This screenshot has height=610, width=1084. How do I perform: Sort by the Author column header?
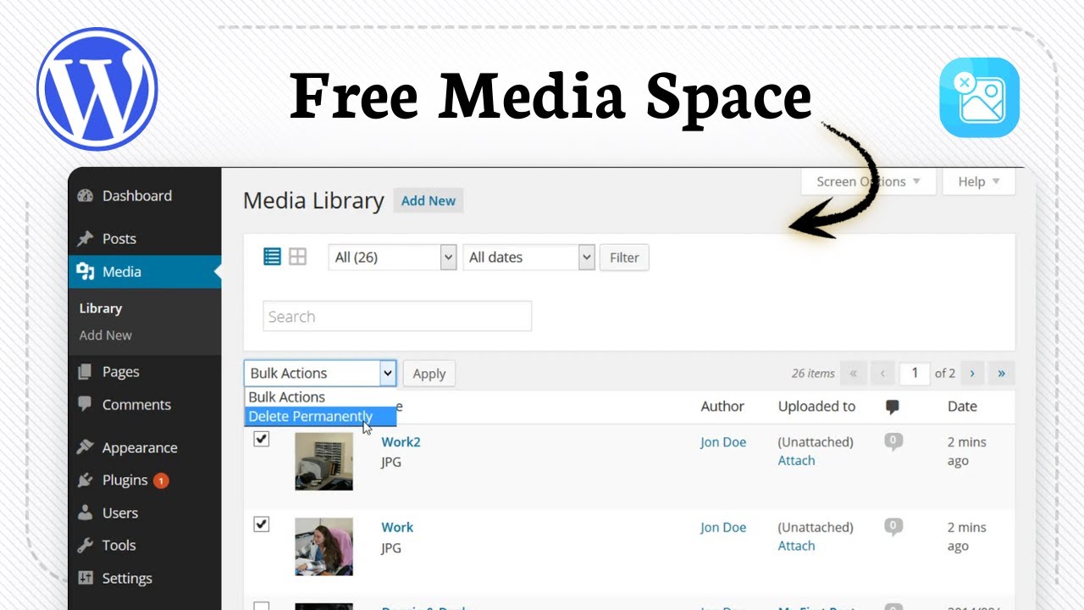point(722,407)
